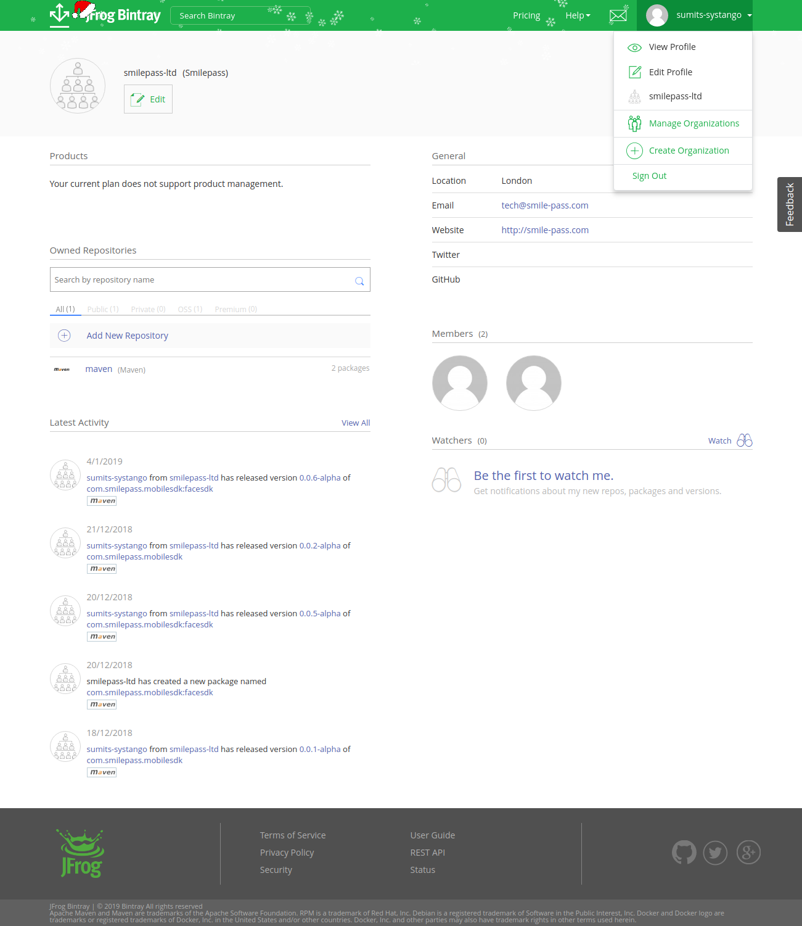Click the plus icon for Add New Repository
Viewport: 802px width, 926px height.
[x=64, y=336]
